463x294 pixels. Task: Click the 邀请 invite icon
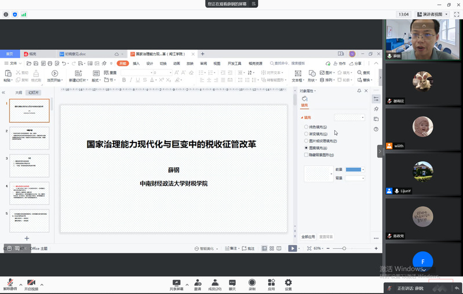point(198,282)
